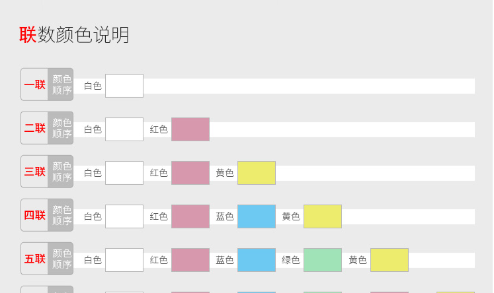Click the 绿色 text label in 五联 row

coord(290,260)
